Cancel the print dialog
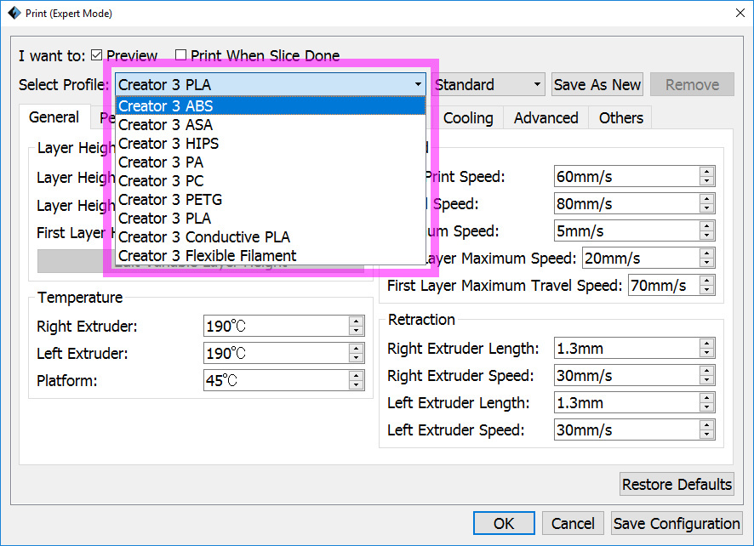The height and width of the screenshot is (546, 754). (x=573, y=523)
